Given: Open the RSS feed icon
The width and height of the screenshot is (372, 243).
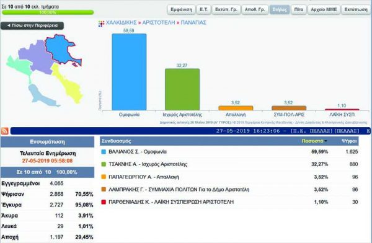Looking at the screenshot, I should tap(5, 131).
